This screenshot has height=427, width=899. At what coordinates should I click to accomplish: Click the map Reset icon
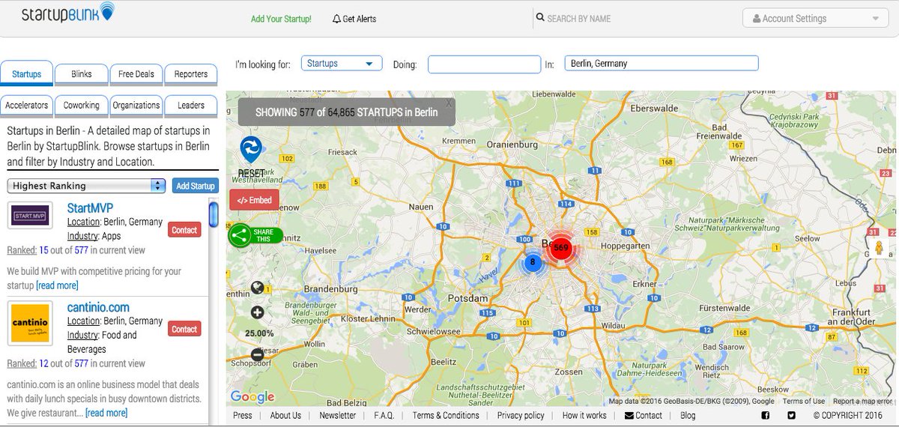251,149
